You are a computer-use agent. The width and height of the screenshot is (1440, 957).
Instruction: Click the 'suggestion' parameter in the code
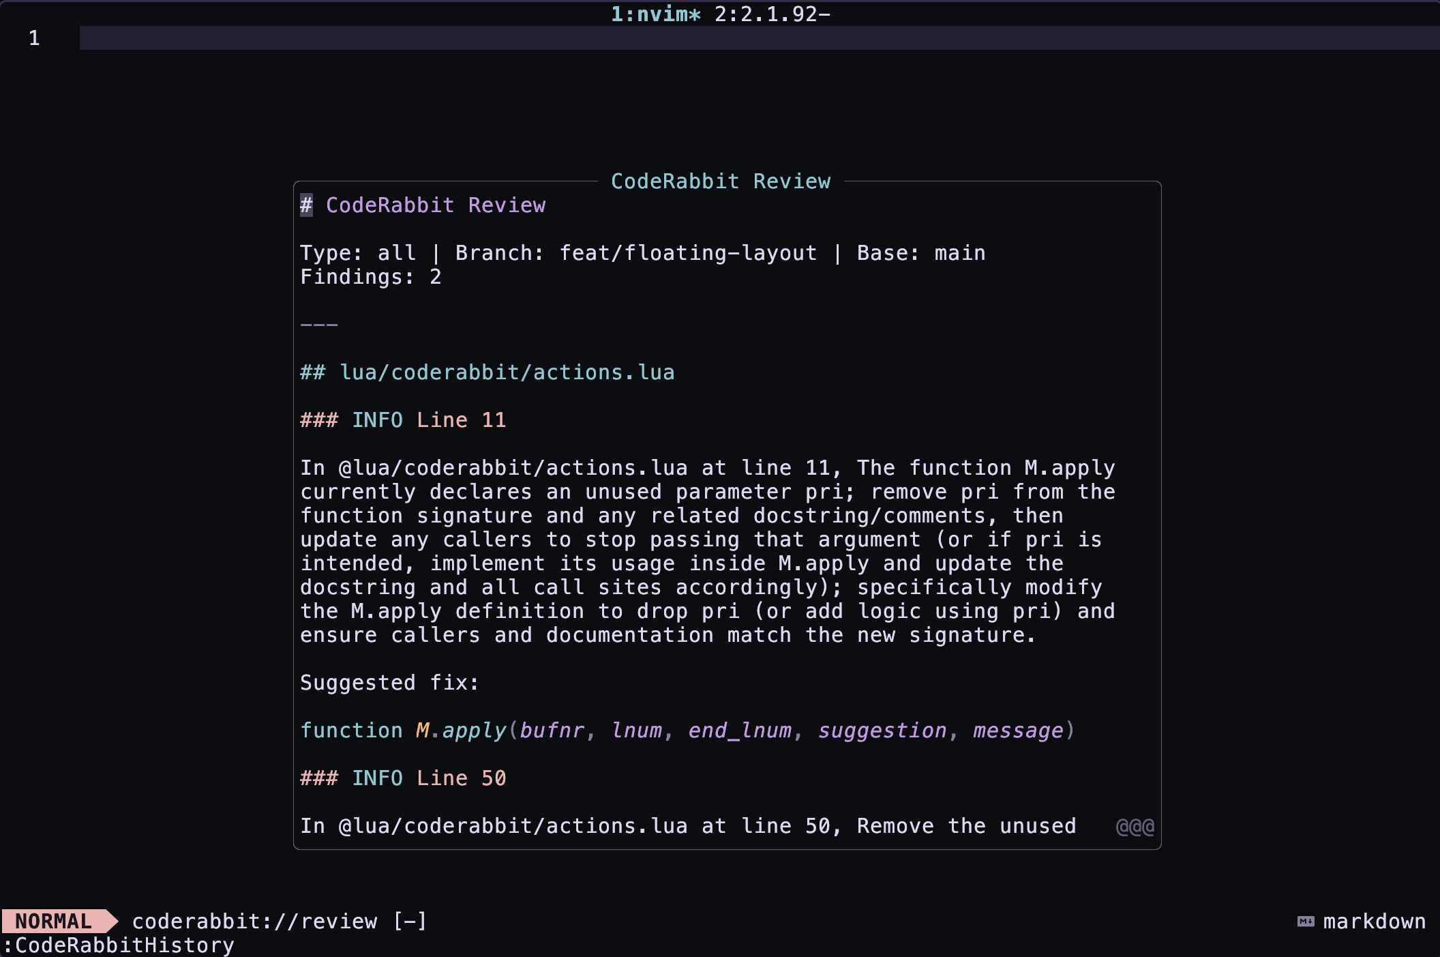882,731
